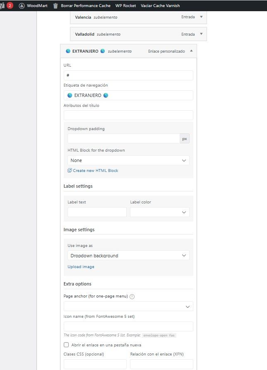Open the Label color dropdown
Viewport: 267px width, 370px height.
(159, 212)
